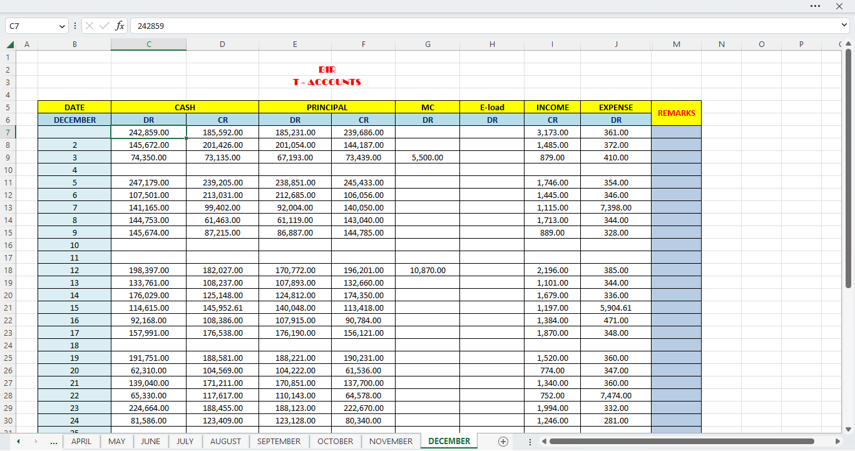Image resolution: width=855 pixels, height=451 pixels.
Task: Open the Insert Function fx dialog
Action: (x=120, y=26)
